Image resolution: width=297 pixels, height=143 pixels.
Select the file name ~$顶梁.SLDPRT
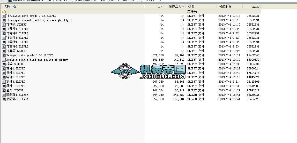click(17, 25)
